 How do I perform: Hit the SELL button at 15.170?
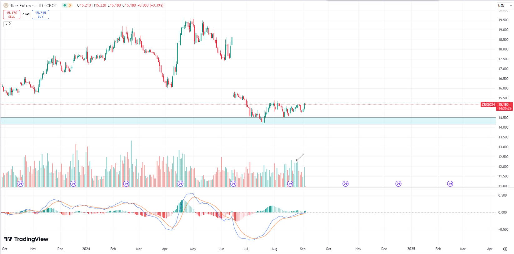[x=12, y=15]
